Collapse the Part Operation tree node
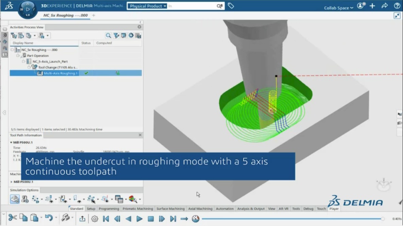Image resolution: width=403 pixels, height=226 pixels. click(18, 55)
